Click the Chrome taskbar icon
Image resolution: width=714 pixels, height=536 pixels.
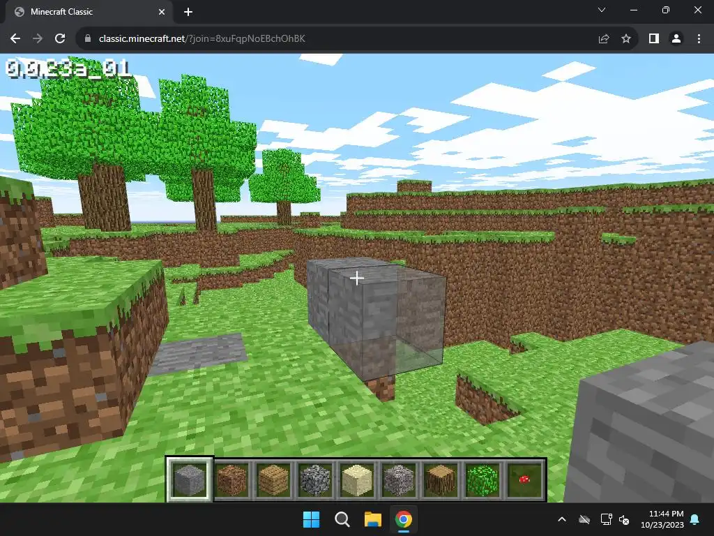404,519
